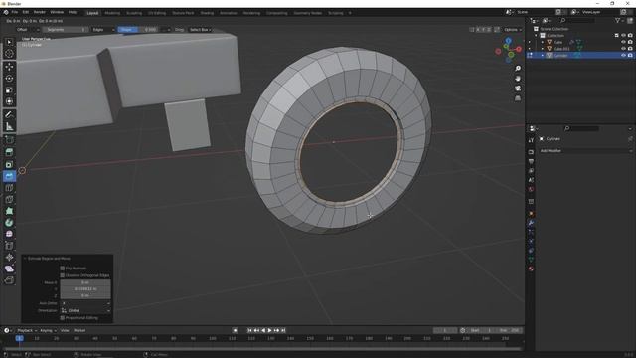
Task: Select the Inset Faces tool
Action: point(9,164)
